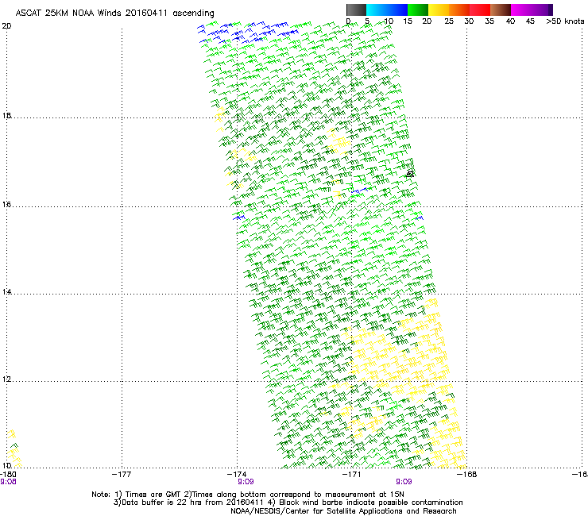Viewport: 588px width, 516px height.
Task: Click the note line "Times are GMT"
Action: 153,495
